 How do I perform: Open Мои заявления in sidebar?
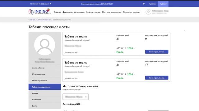(44, 74)
